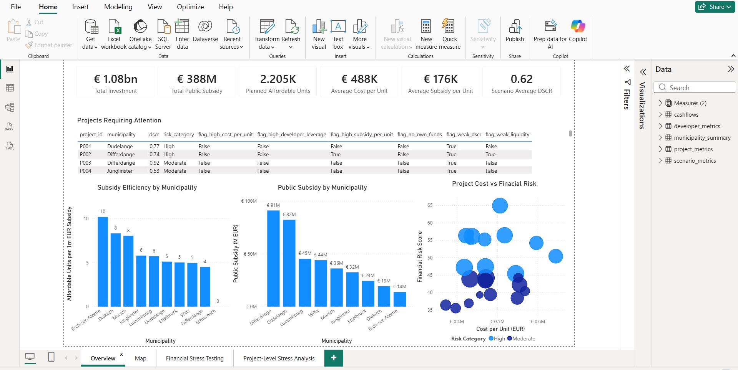Click the Excel workbook icon
The height and width of the screenshot is (370, 738).
[x=114, y=27]
